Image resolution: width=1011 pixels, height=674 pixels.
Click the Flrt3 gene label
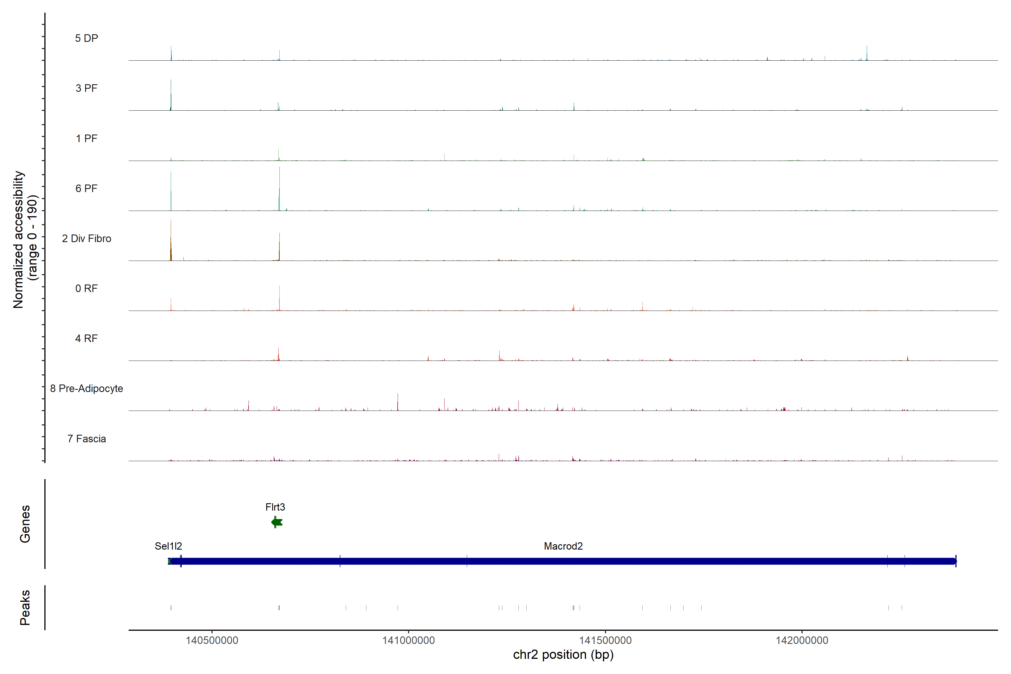[275, 507]
